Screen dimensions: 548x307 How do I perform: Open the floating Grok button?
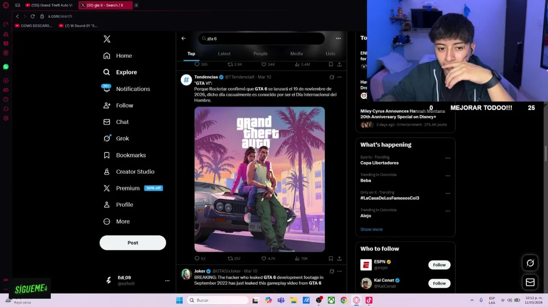pyautogui.click(x=530, y=263)
